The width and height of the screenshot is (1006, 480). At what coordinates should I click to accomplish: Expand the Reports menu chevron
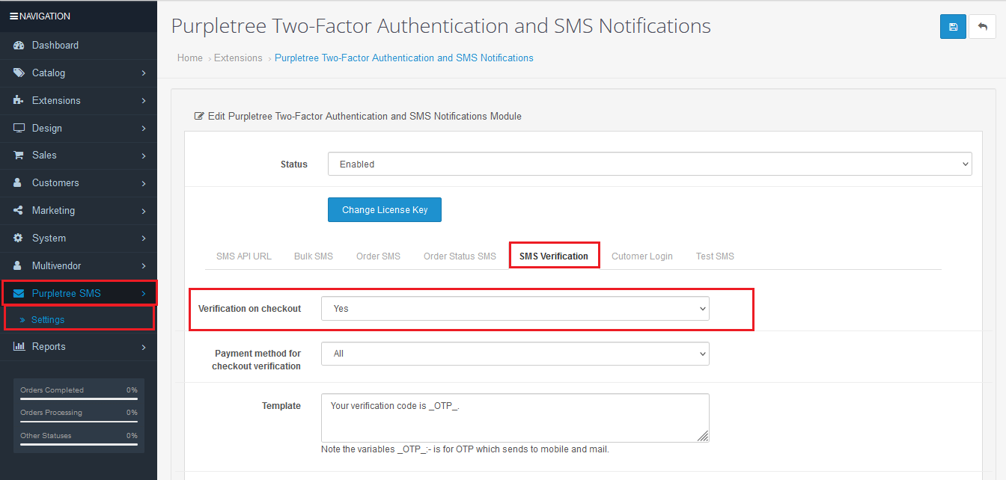[x=143, y=347]
